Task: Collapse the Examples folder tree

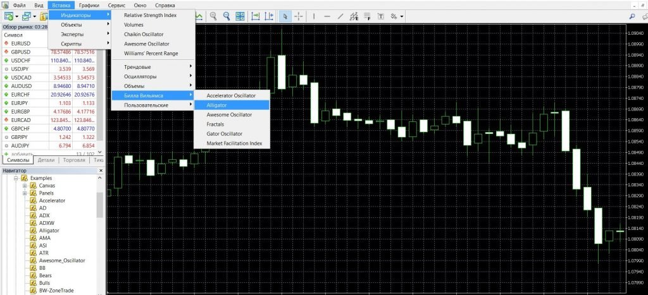Action: tap(16, 178)
